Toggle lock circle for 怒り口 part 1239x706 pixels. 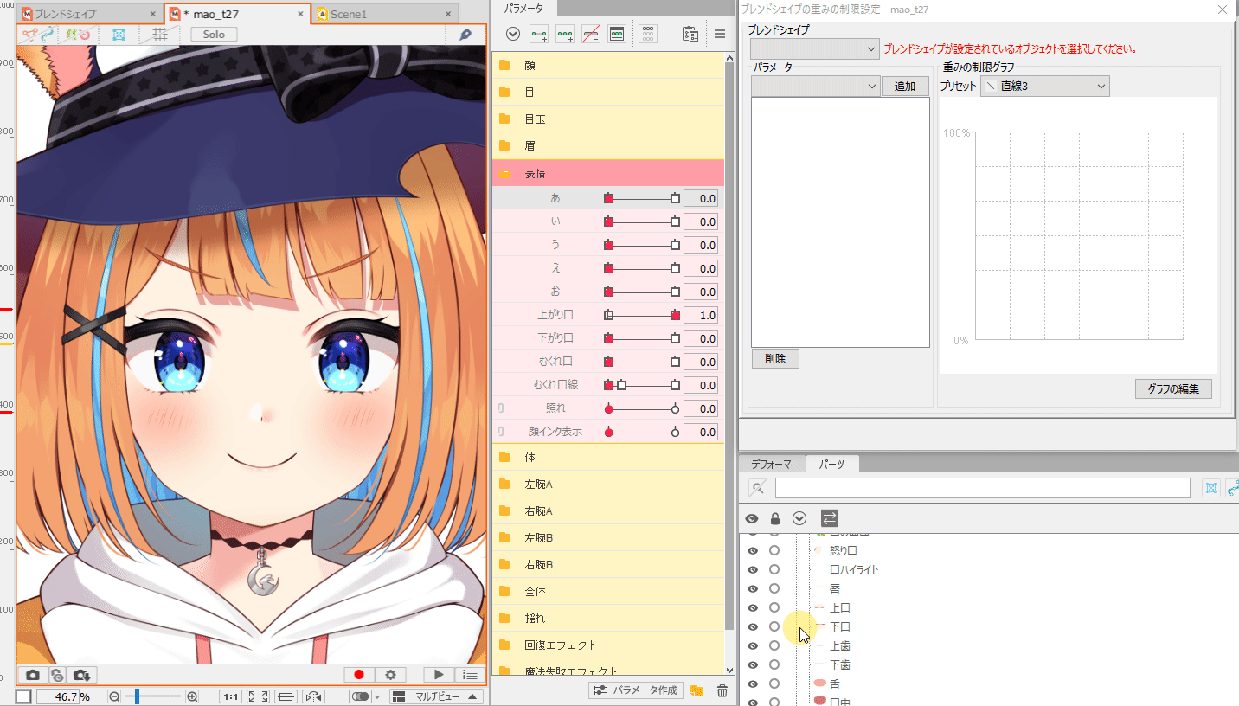pos(774,550)
